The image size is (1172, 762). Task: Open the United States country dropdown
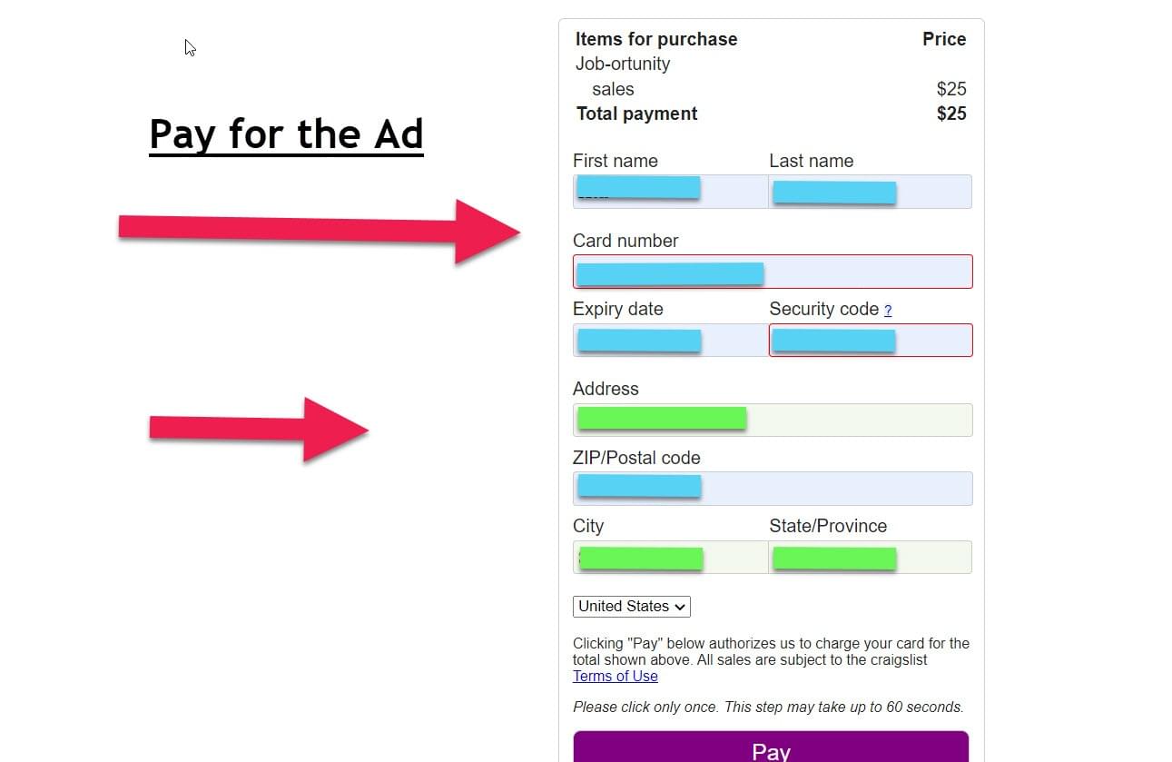[632, 607]
